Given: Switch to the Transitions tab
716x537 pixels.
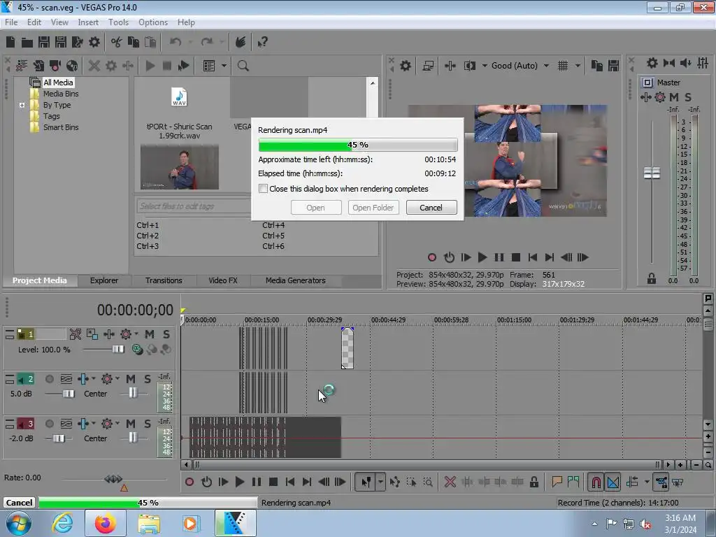Looking at the screenshot, I should click(x=164, y=280).
